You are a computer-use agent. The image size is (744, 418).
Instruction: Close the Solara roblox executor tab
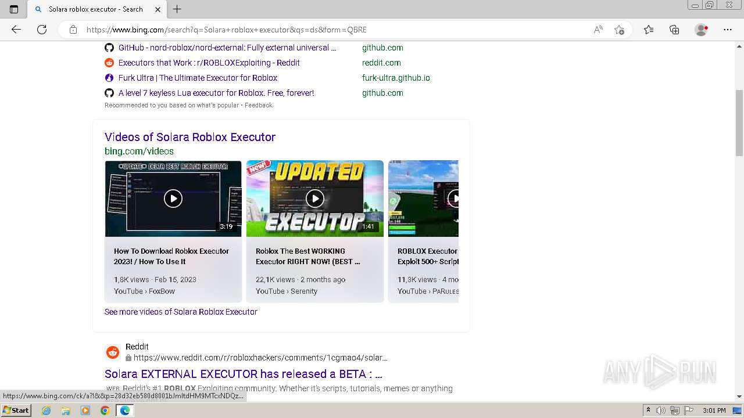[x=158, y=9]
